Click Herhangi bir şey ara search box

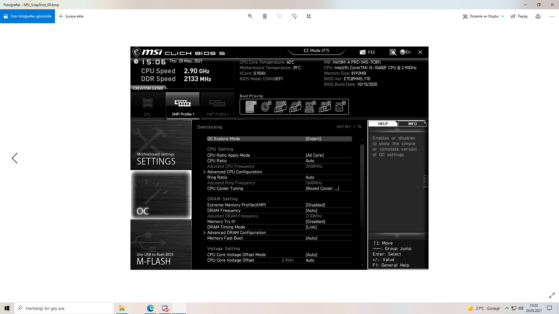point(64,308)
